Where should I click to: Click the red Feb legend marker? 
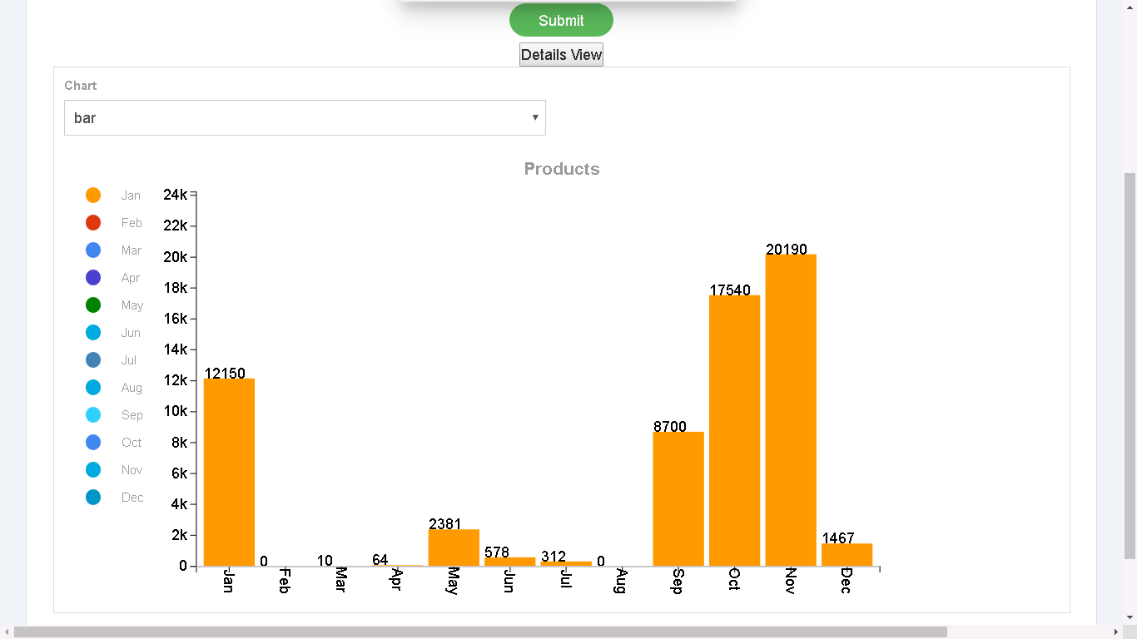pos(92,222)
